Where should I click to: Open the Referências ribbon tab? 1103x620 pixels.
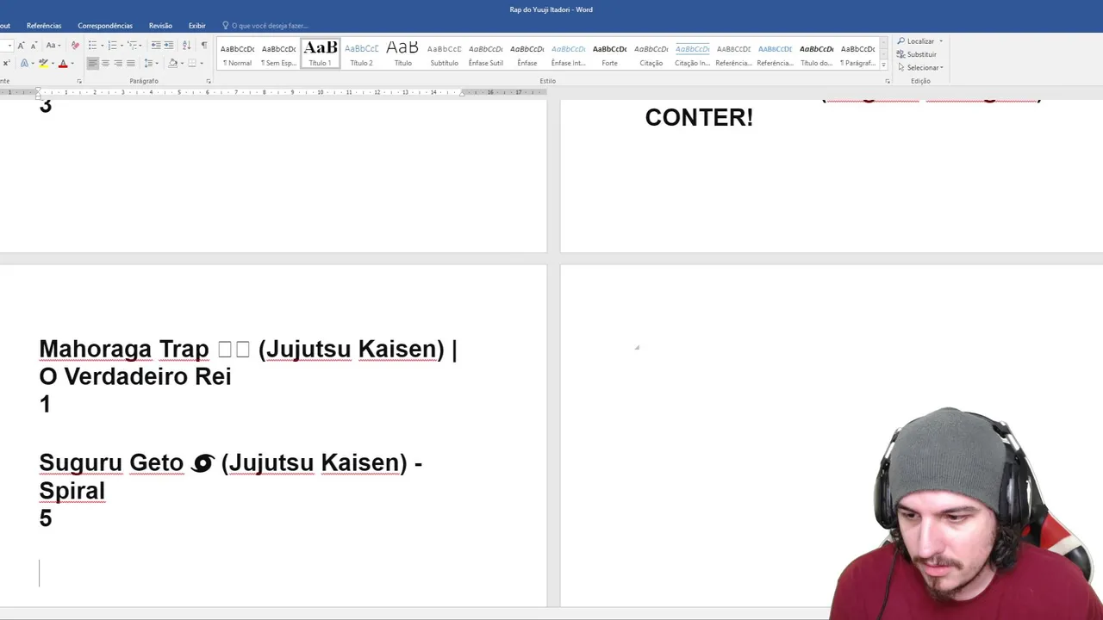(x=44, y=26)
